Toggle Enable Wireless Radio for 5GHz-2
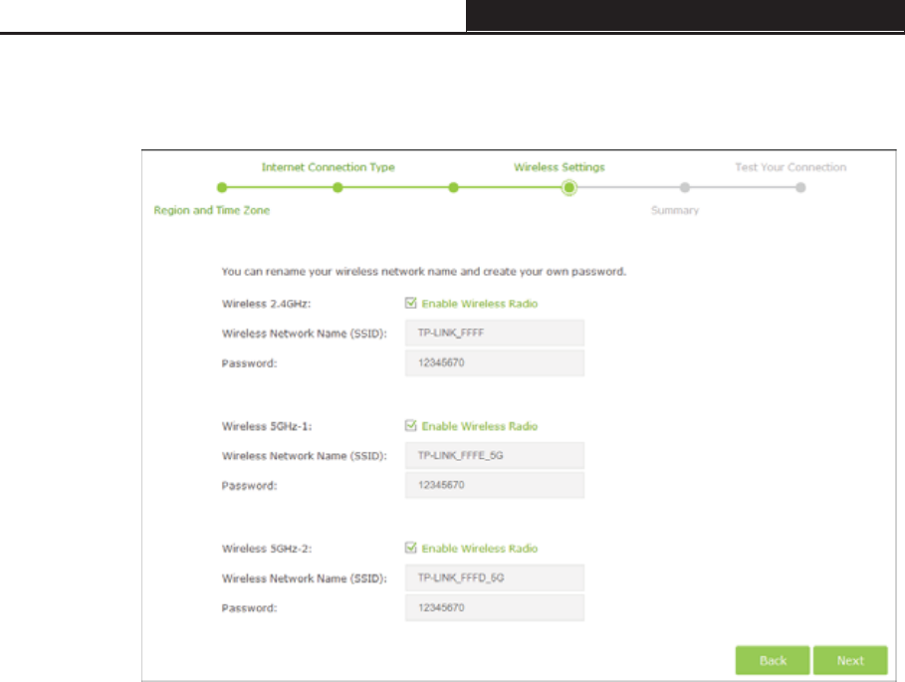905x682 pixels. pos(410,549)
